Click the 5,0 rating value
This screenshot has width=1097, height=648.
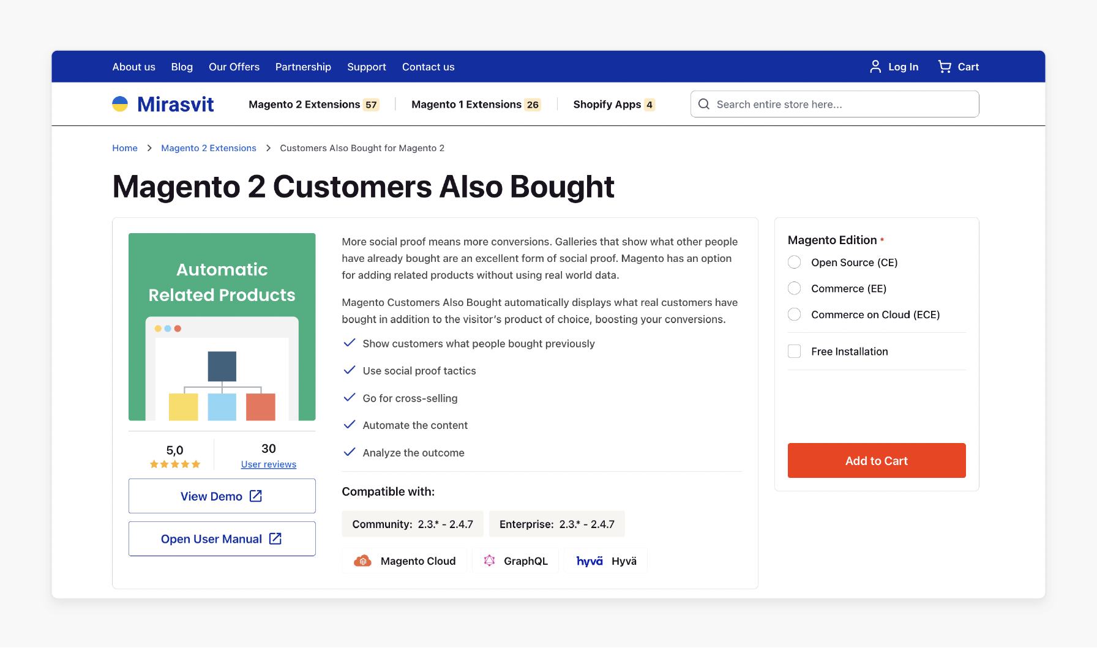[175, 450]
